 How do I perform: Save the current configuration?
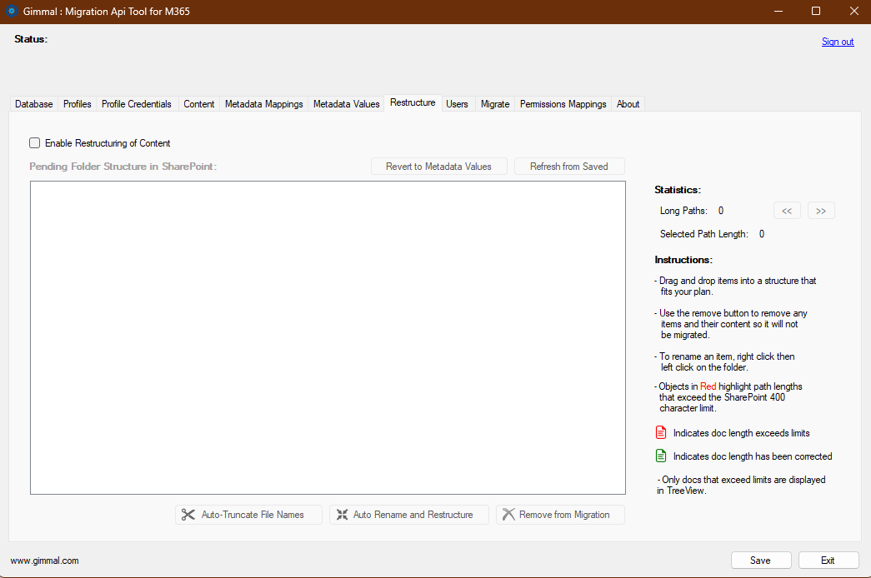pos(760,560)
